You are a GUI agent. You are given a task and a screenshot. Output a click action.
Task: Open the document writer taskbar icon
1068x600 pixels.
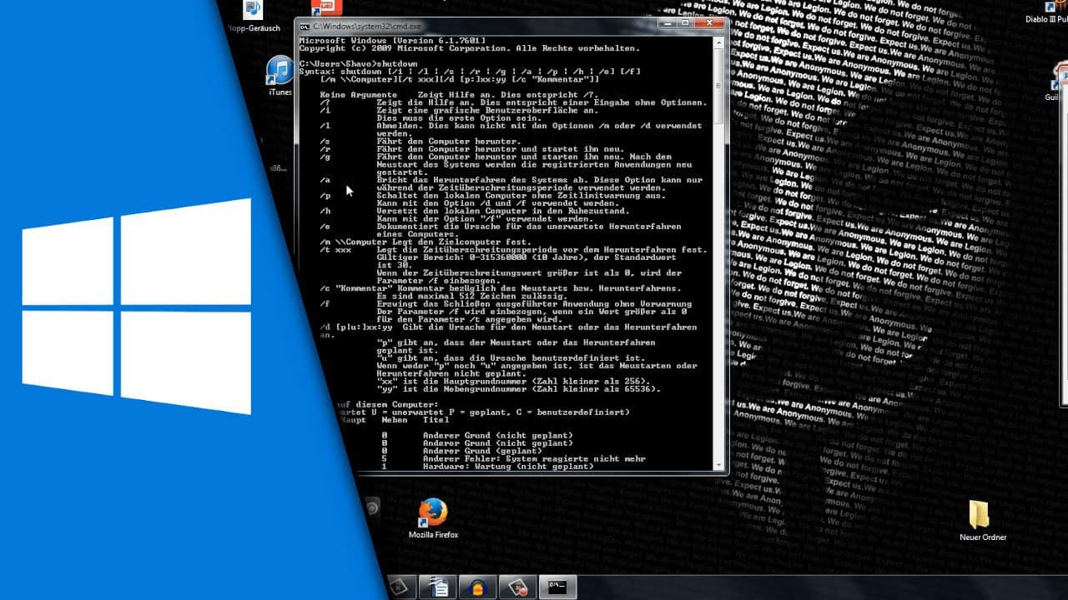click(438, 587)
